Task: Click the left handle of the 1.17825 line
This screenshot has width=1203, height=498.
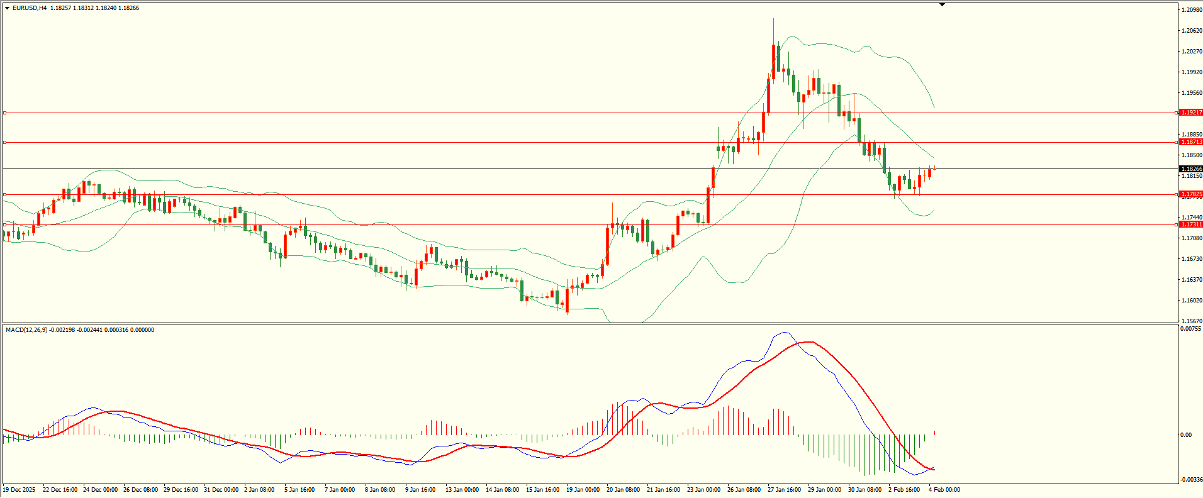Action: pos(5,195)
